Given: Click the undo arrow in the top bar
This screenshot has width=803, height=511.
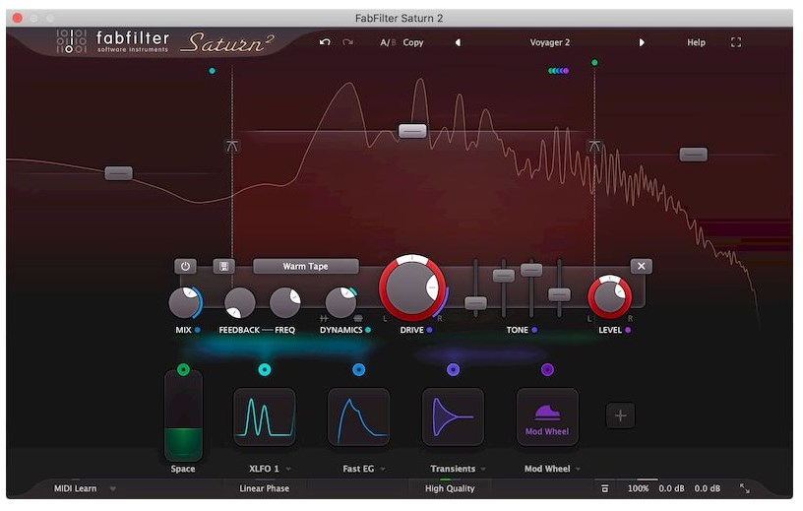Looking at the screenshot, I should 325,42.
